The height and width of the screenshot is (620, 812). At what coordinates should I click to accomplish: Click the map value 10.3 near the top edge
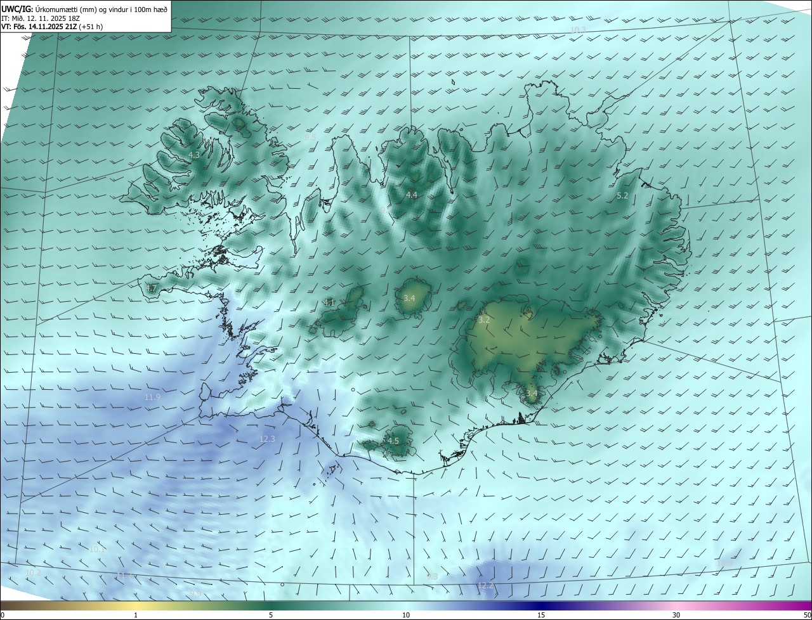pos(578,30)
